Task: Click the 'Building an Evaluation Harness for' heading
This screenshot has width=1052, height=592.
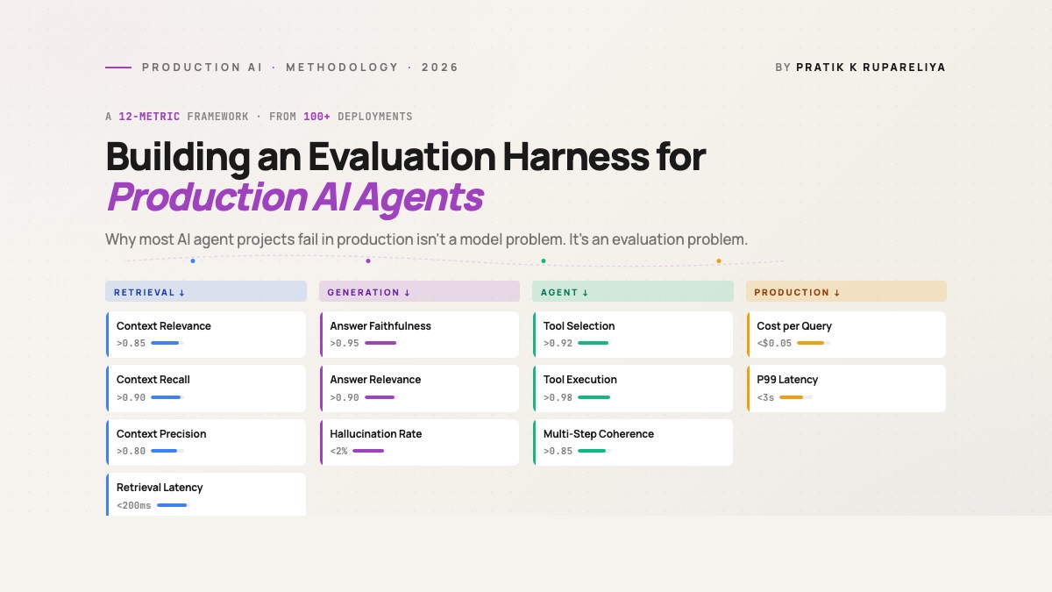Action: [406, 157]
